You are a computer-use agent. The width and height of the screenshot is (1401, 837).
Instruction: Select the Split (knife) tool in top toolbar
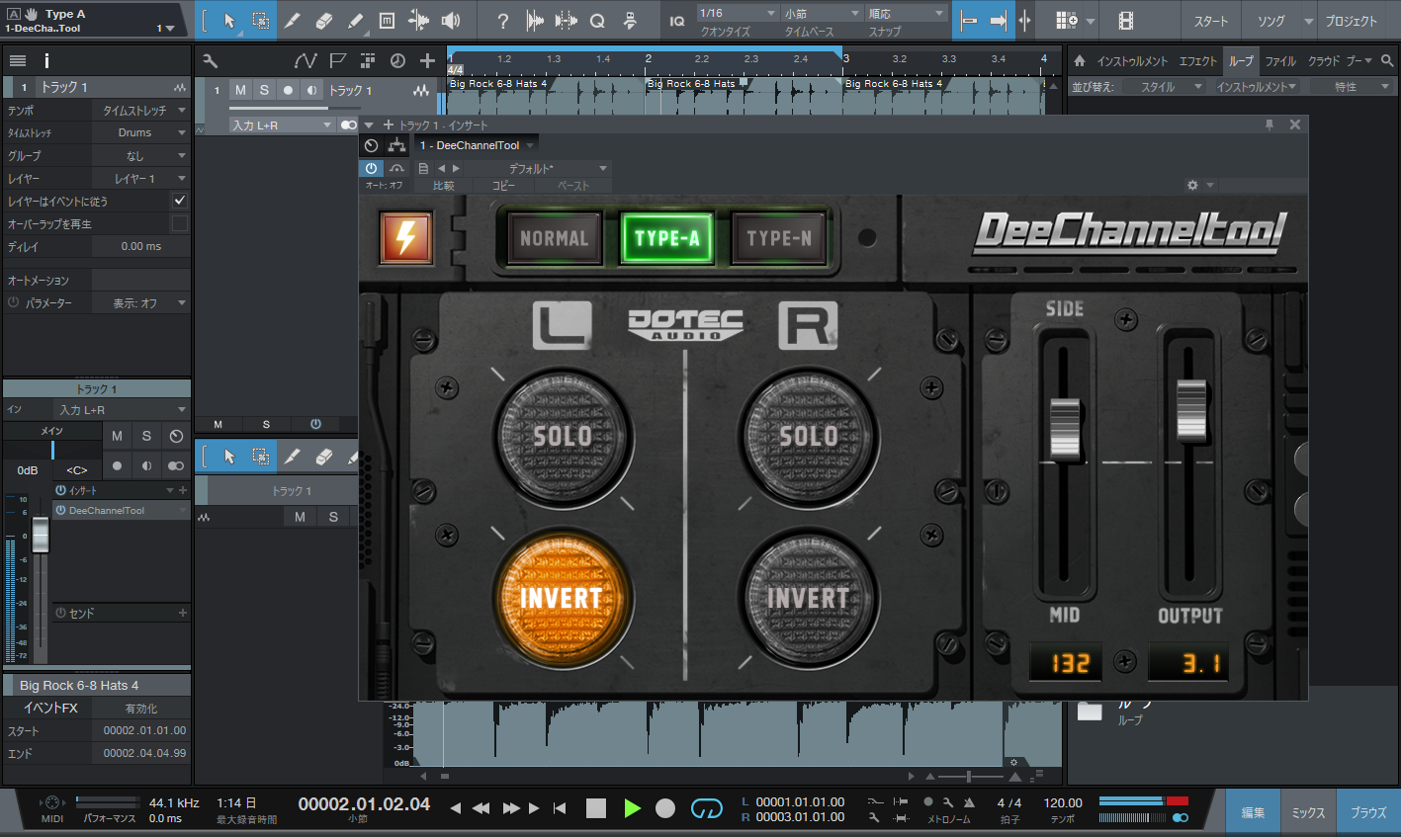click(293, 21)
